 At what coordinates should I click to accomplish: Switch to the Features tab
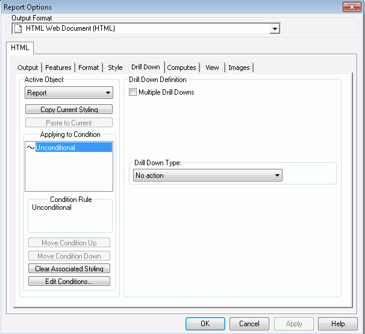(58, 68)
